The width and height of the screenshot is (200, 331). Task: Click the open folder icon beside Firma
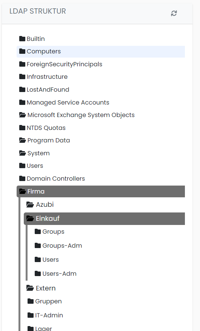pos(23,191)
